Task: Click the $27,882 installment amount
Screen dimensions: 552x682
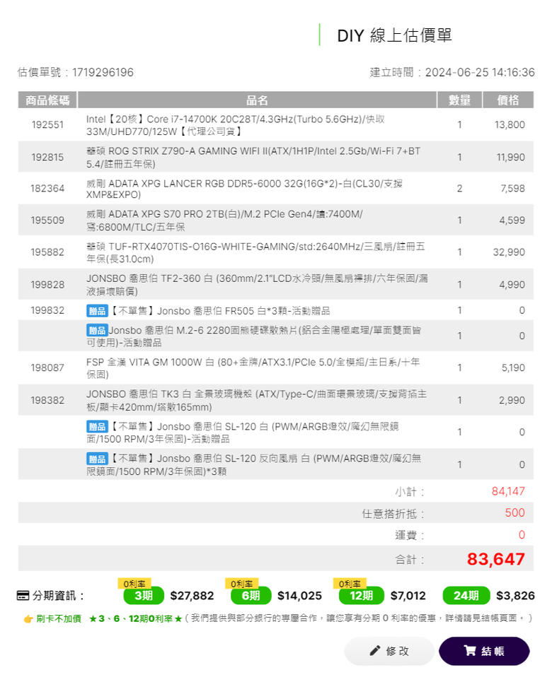Action: (x=192, y=596)
